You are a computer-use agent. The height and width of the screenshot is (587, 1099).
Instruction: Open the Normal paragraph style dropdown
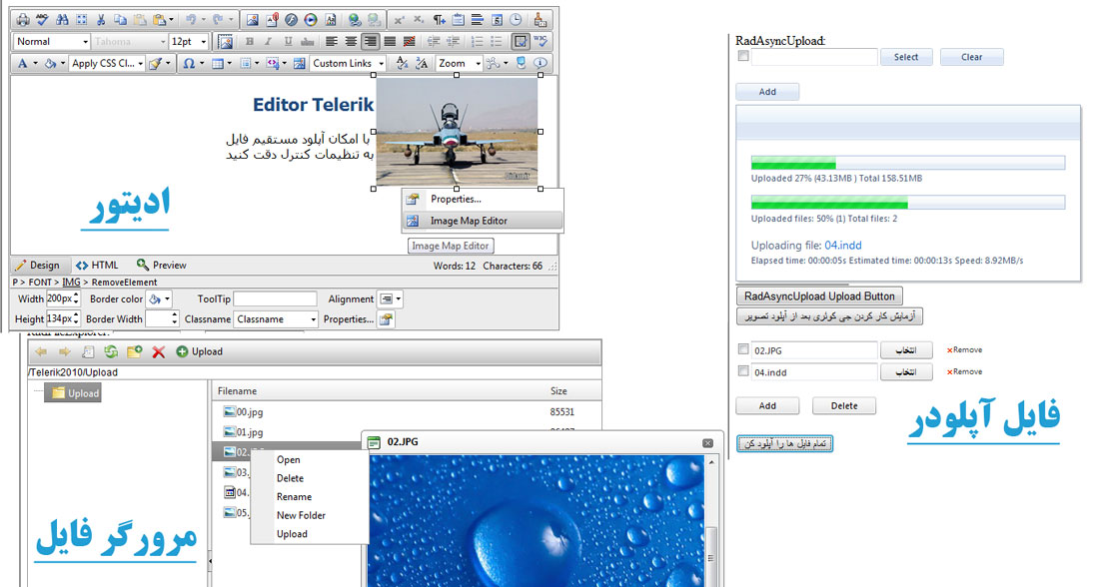tap(52, 42)
